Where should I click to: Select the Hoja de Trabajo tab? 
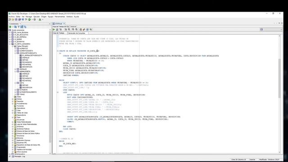pyautogui.click(x=59, y=33)
